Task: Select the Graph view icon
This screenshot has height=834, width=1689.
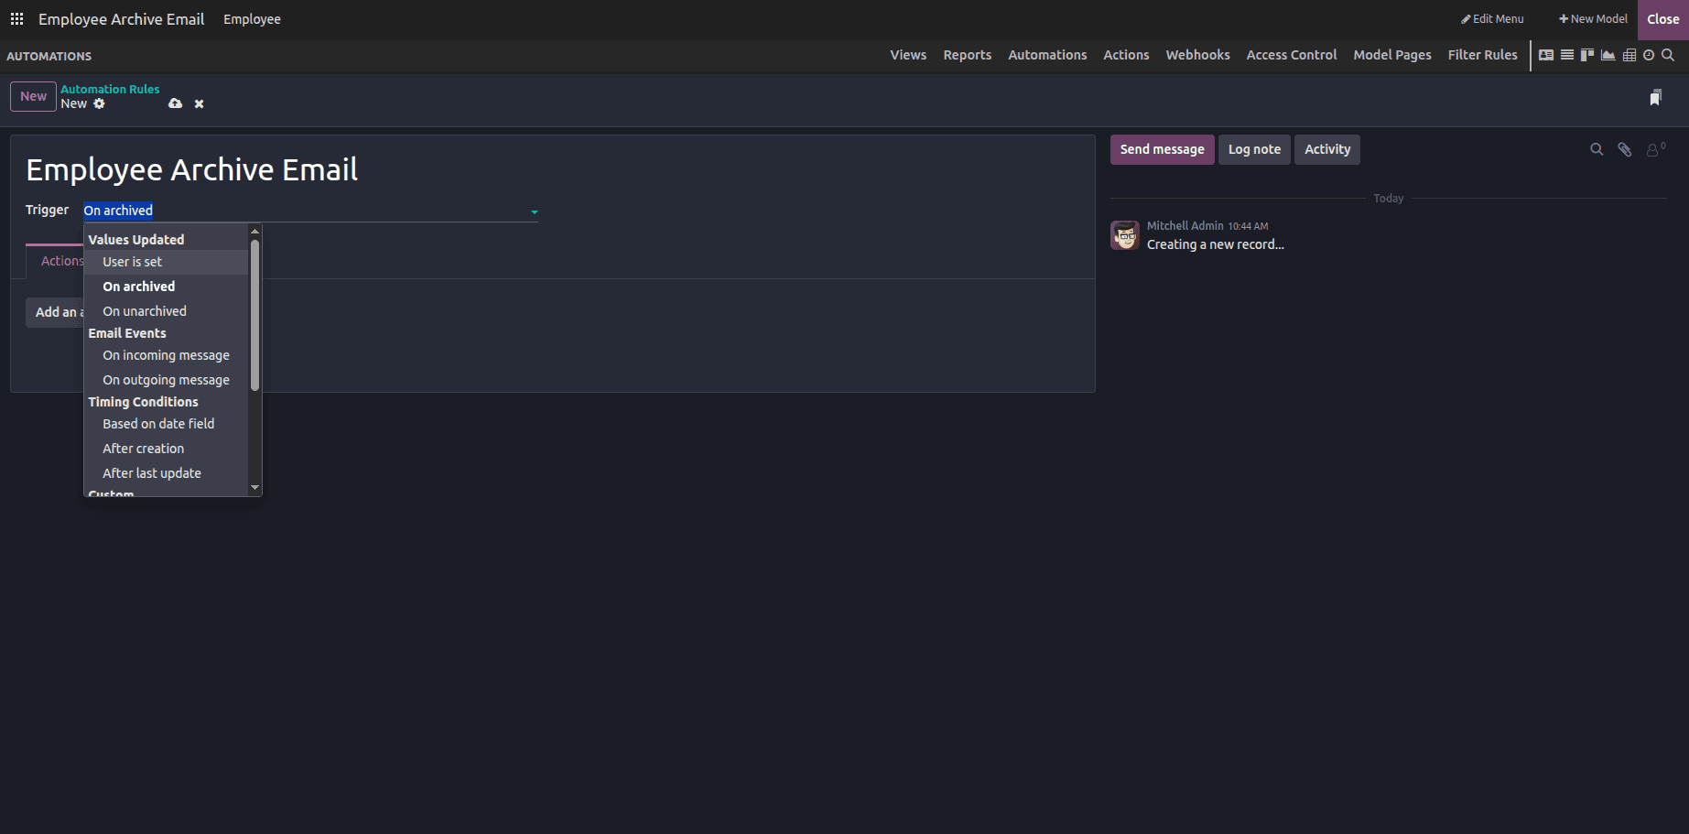Action: 1608,55
